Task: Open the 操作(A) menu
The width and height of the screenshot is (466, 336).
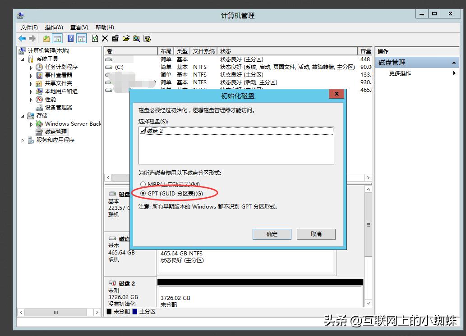Action: (x=55, y=27)
